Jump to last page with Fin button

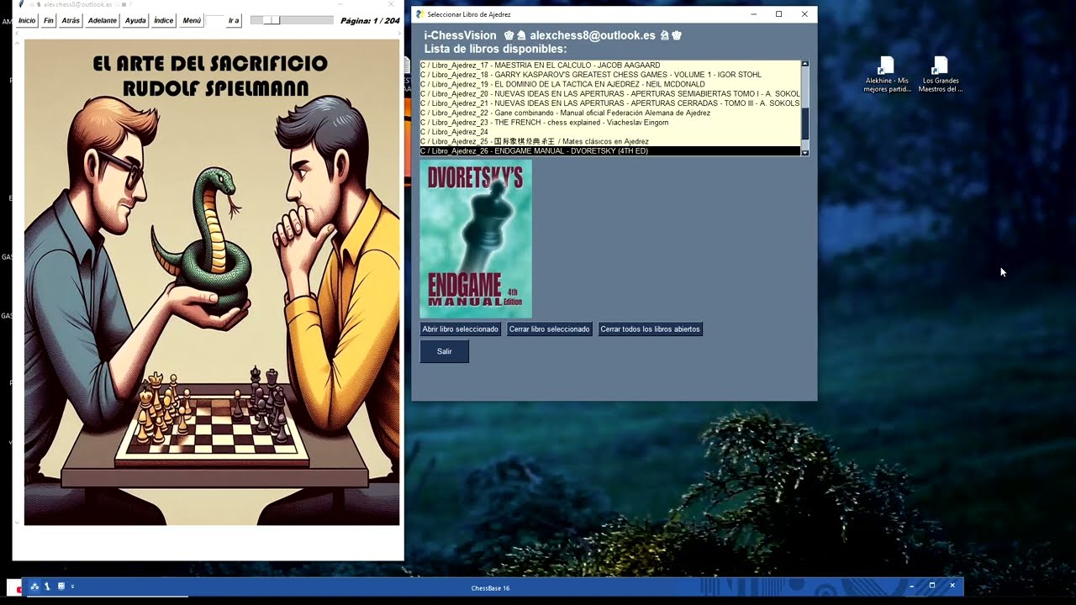point(49,20)
